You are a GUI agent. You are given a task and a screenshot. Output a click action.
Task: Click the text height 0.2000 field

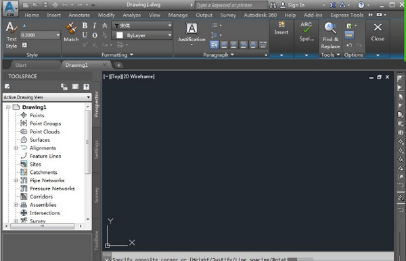coord(40,35)
